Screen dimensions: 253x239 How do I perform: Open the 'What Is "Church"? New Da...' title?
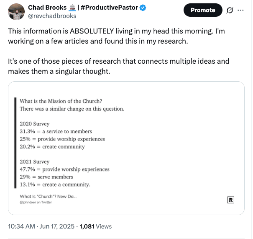click(x=48, y=197)
